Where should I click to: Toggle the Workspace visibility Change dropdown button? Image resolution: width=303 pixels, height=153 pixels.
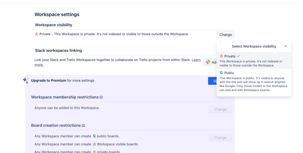[225, 35]
